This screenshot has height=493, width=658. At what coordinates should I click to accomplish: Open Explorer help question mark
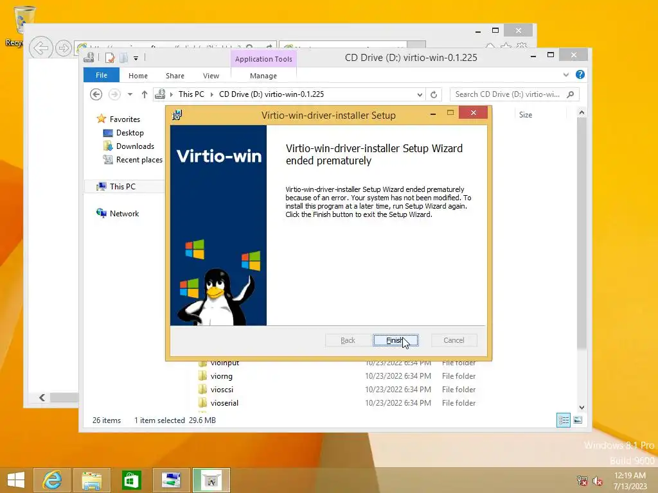(x=580, y=74)
